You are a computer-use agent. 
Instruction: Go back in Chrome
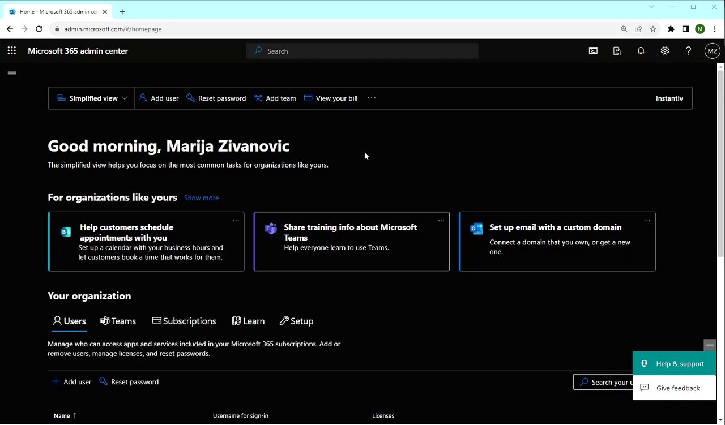tap(10, 29)
